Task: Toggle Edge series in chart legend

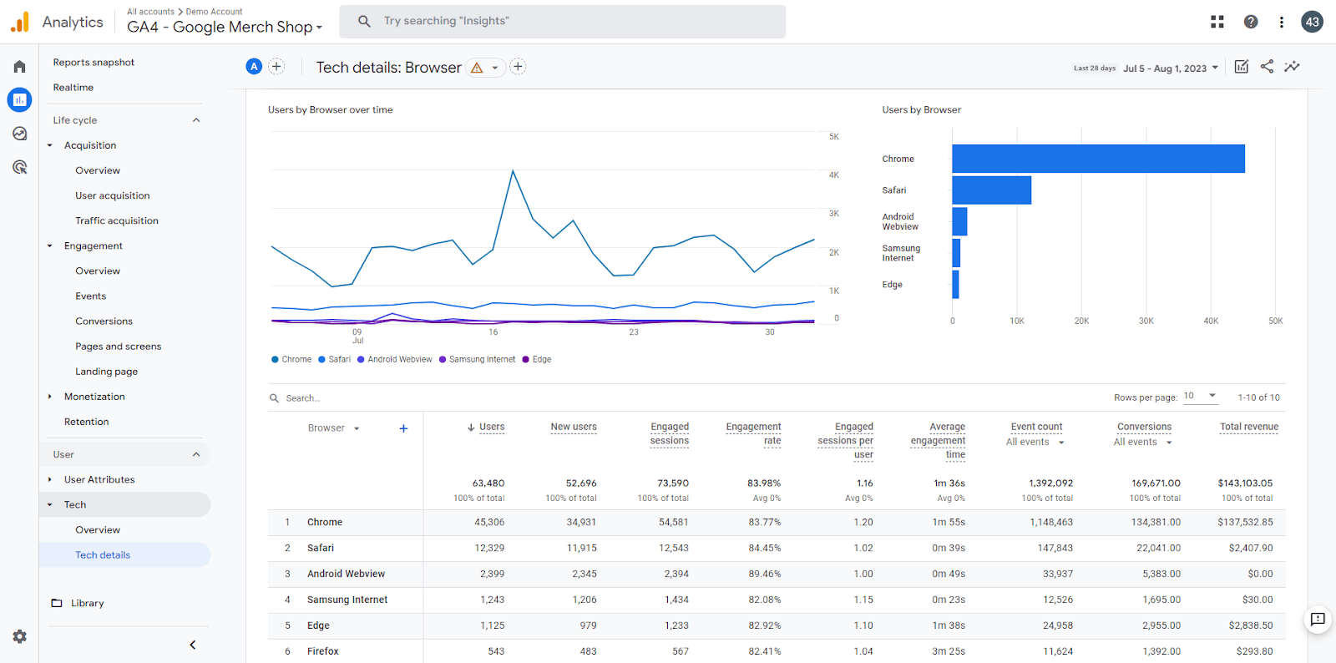Action: 537,360
